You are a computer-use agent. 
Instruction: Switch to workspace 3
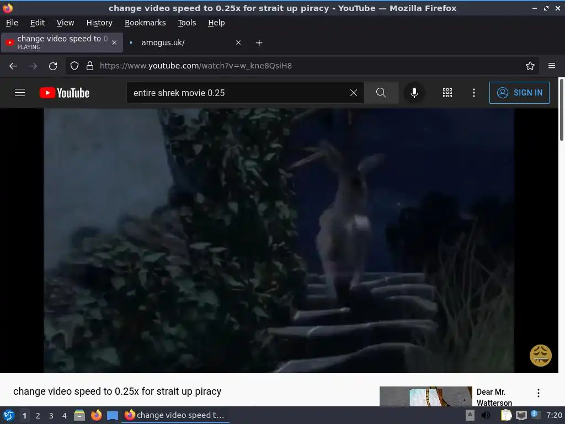(x=51, y=416)
